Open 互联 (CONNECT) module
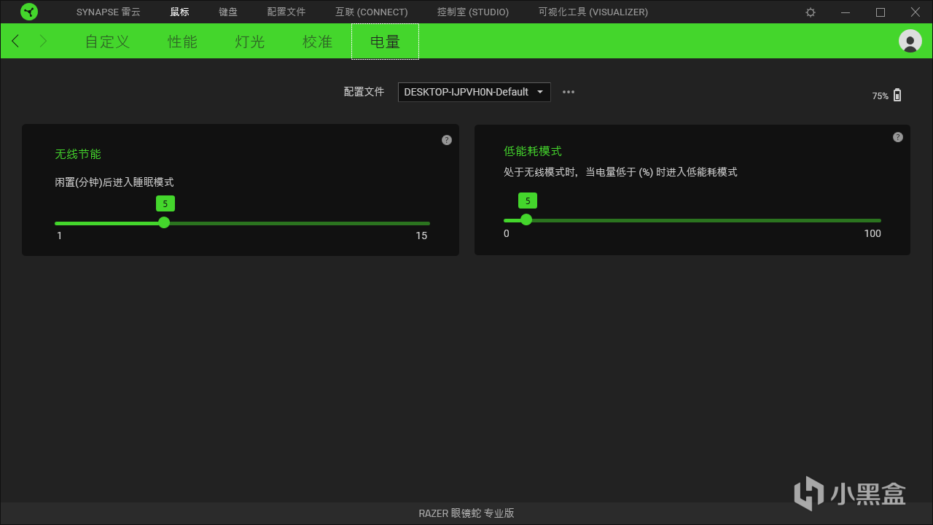This screenshot has width=933, height=525. pyautogui.click(x=372, y=12)
